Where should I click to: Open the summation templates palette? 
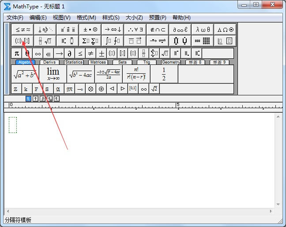(x=90, y=41)
